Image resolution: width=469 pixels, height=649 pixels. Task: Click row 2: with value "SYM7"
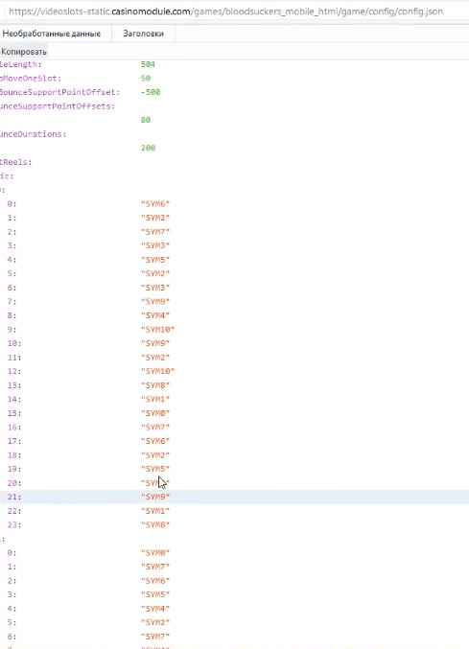pyautogui.click(x=234, y=232)
